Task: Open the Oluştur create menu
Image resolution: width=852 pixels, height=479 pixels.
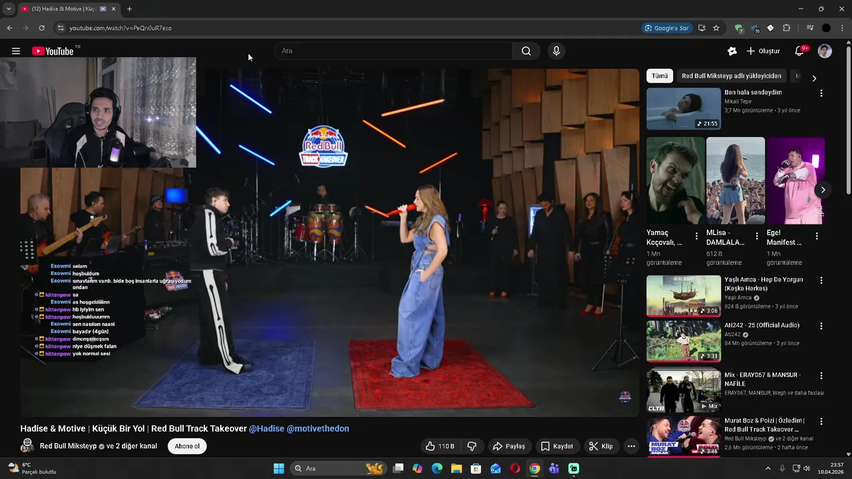Action: pos(763,51)
